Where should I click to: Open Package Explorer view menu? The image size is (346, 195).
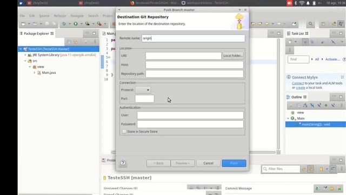click(95, 42)
